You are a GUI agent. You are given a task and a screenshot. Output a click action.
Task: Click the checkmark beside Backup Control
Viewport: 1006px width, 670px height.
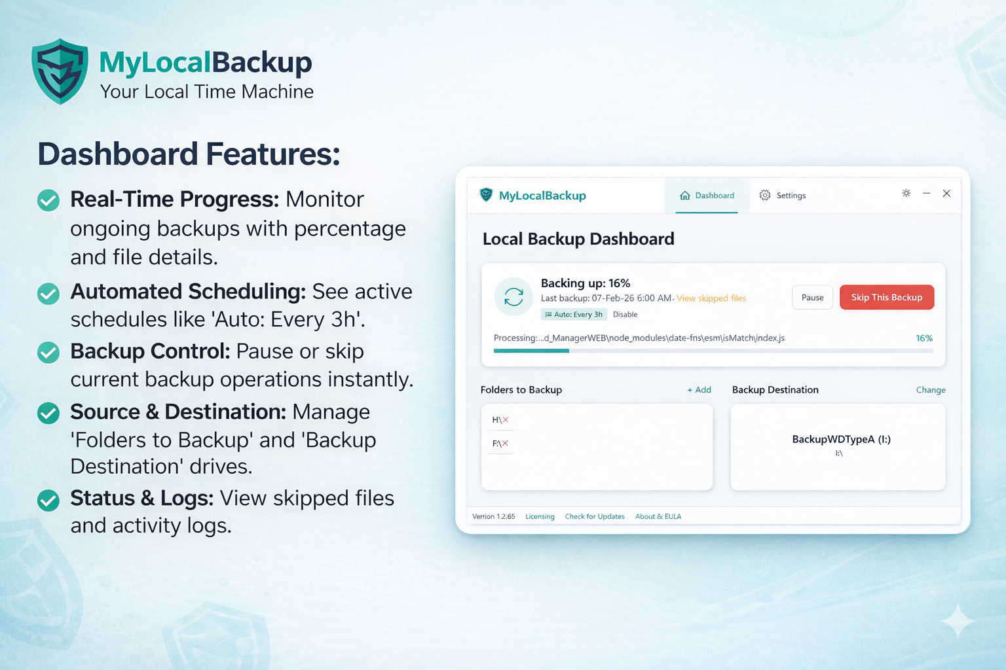[48, 352]
